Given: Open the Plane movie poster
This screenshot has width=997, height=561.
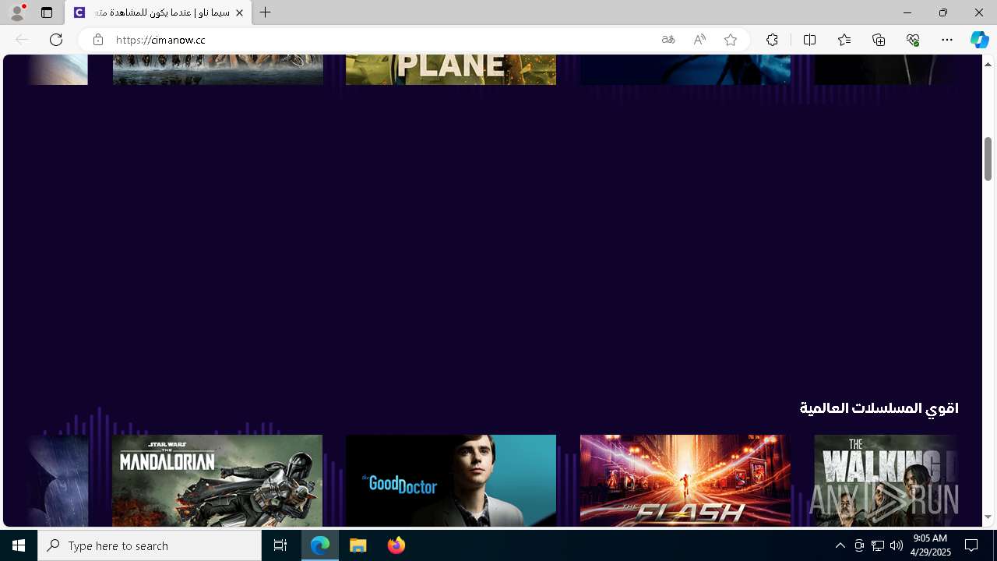Looking at the screenshot, I should 451,69.
